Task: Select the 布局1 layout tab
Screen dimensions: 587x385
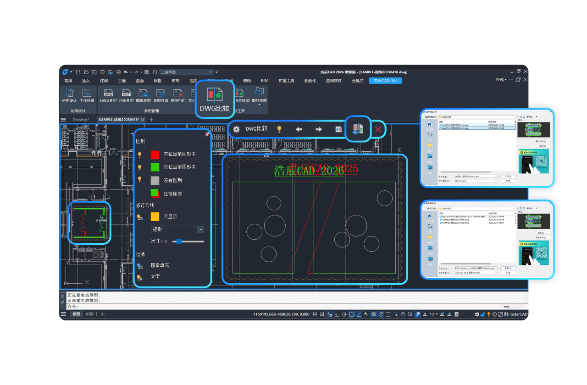Action: pyautogui.click(x=90, y=314)
